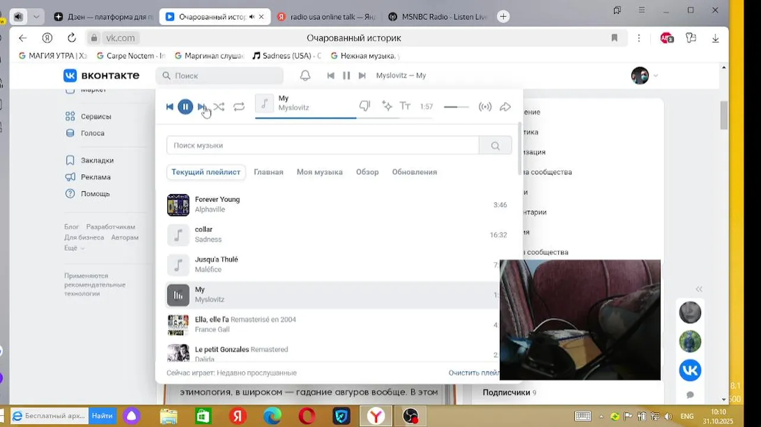Click Очистить плейлист link
The width and height of the screenshot is (761, 427).
[474, 373]
